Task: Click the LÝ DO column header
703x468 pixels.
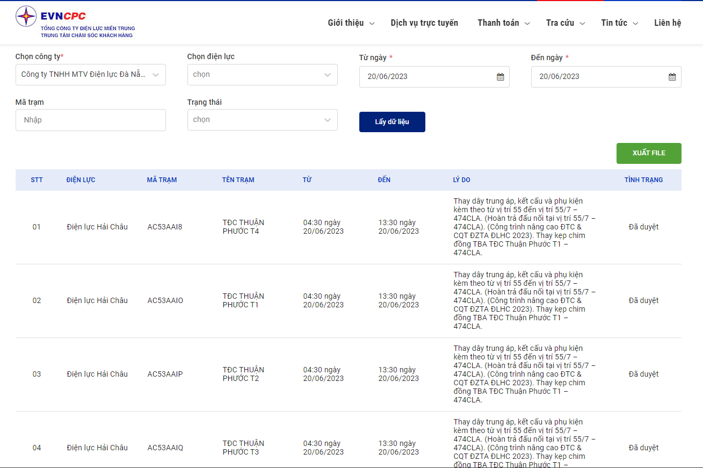Action: [x=461, y=180]
